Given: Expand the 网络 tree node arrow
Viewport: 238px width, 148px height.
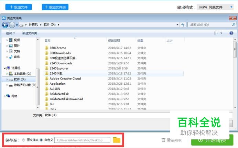Looking at the screenshot, I should tap(5, 96).
